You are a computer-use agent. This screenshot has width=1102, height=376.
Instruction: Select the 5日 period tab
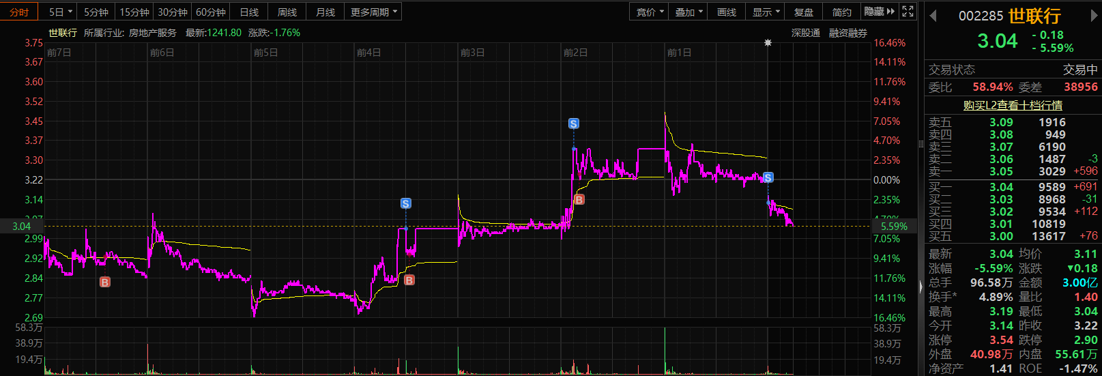point(57,12)
